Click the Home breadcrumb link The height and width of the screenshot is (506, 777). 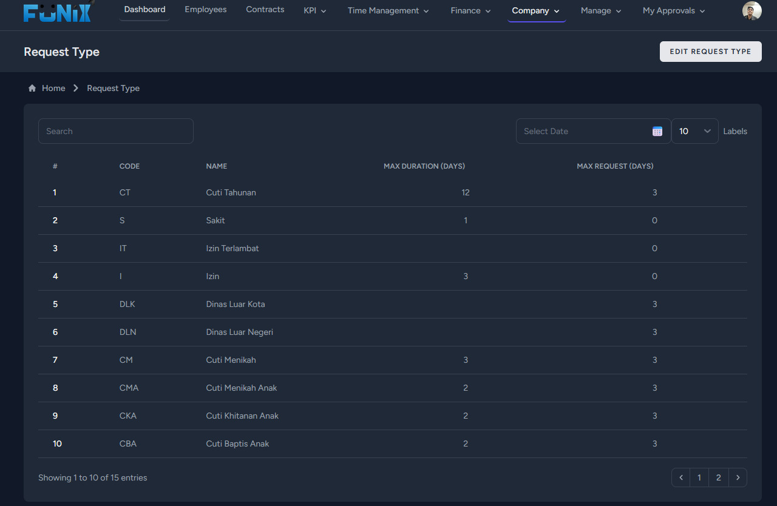pos(53,88)
